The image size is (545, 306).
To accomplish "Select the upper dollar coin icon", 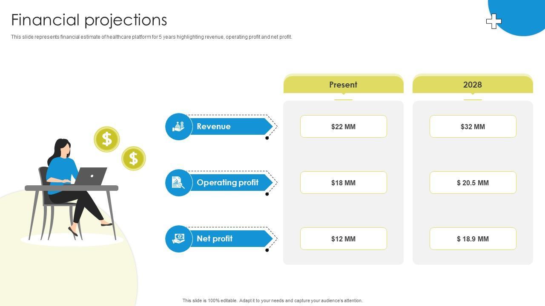I will (x=107, y=139).
